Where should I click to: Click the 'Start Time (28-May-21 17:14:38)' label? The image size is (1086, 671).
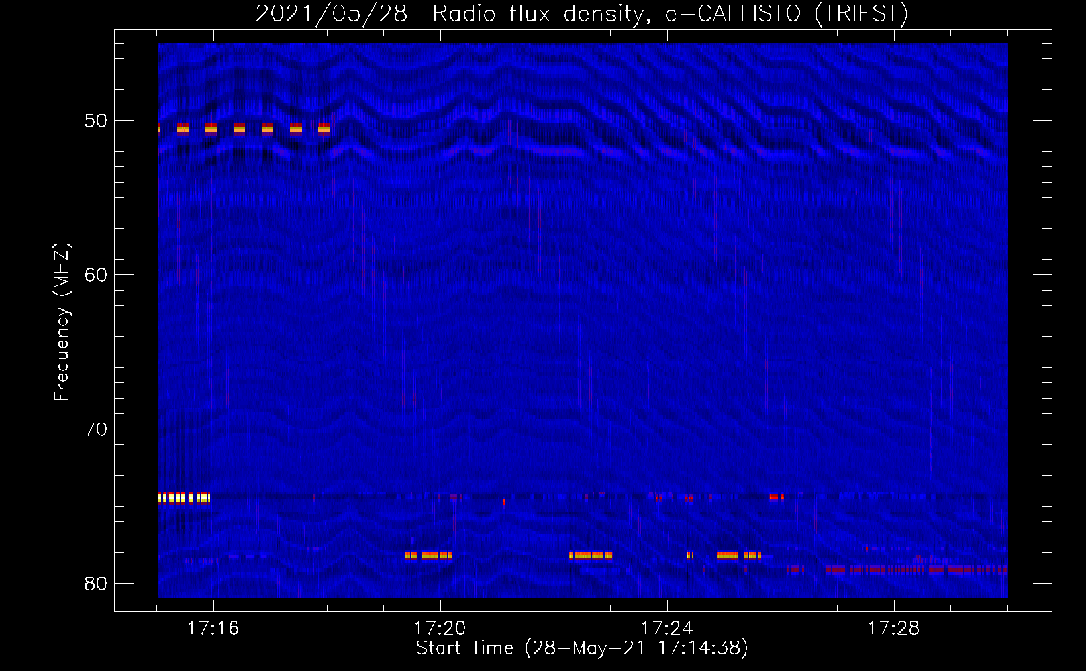click(582, 648)
